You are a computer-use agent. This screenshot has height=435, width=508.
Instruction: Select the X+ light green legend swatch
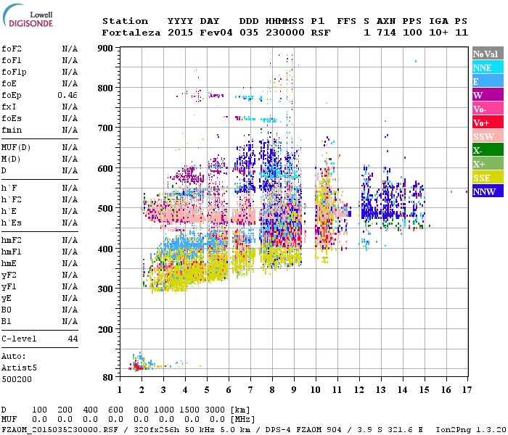488,164
